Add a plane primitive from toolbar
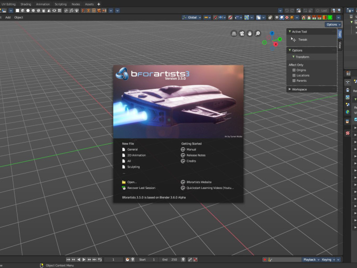The height and width of the screenshot is (268, 357). (x=17, y=10)
